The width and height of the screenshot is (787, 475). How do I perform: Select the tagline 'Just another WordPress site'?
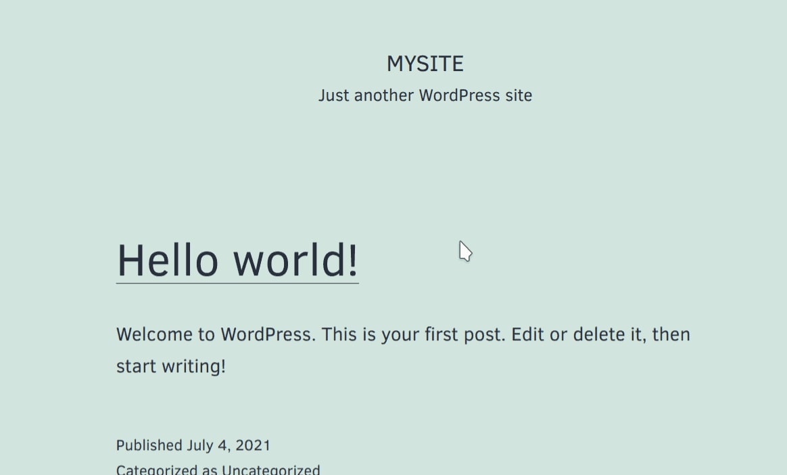pyautogui.click(x=425, y=95)
